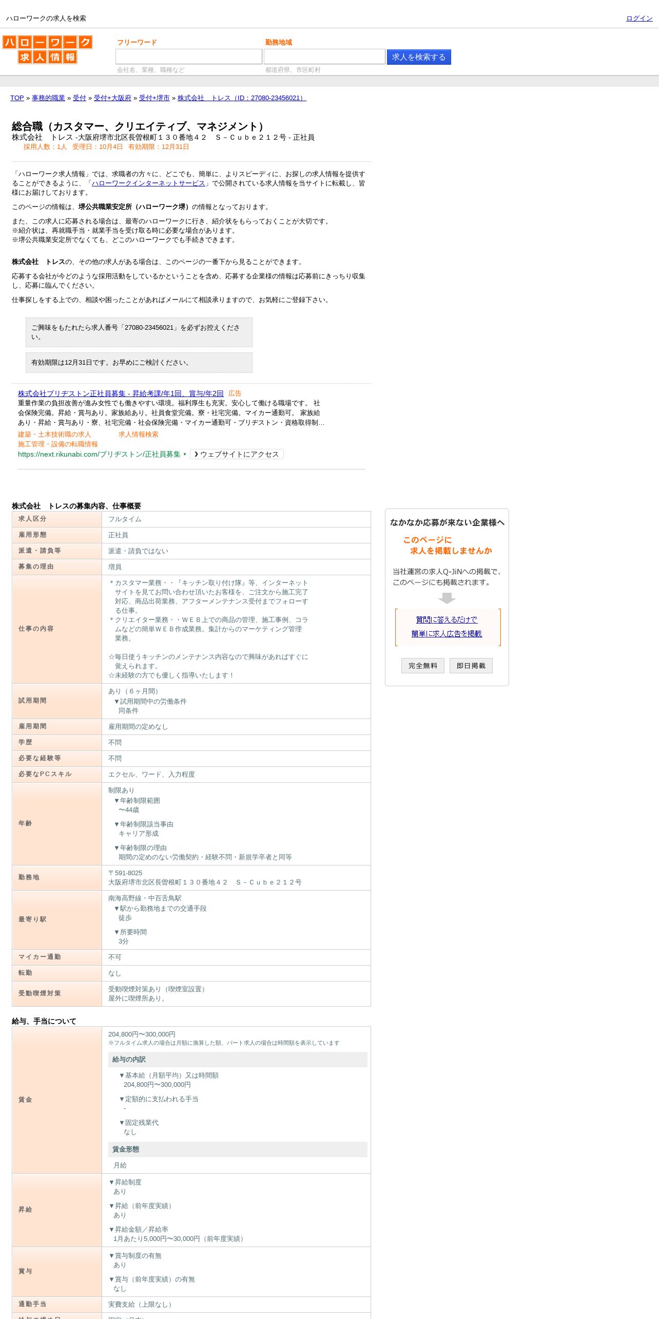659x1319 pixels.
Task: Click 有効期限は12月31日です notice box
Action: [x=139, y=363]
